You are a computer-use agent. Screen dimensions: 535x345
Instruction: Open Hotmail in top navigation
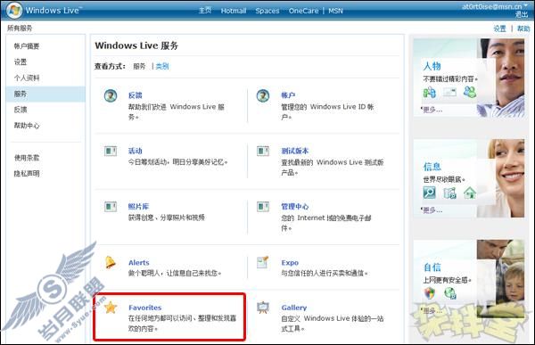pos(234,11)
